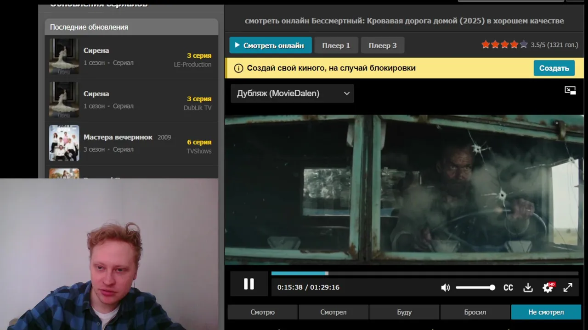
Task: Click the download video icon
Action: (528, 288)
